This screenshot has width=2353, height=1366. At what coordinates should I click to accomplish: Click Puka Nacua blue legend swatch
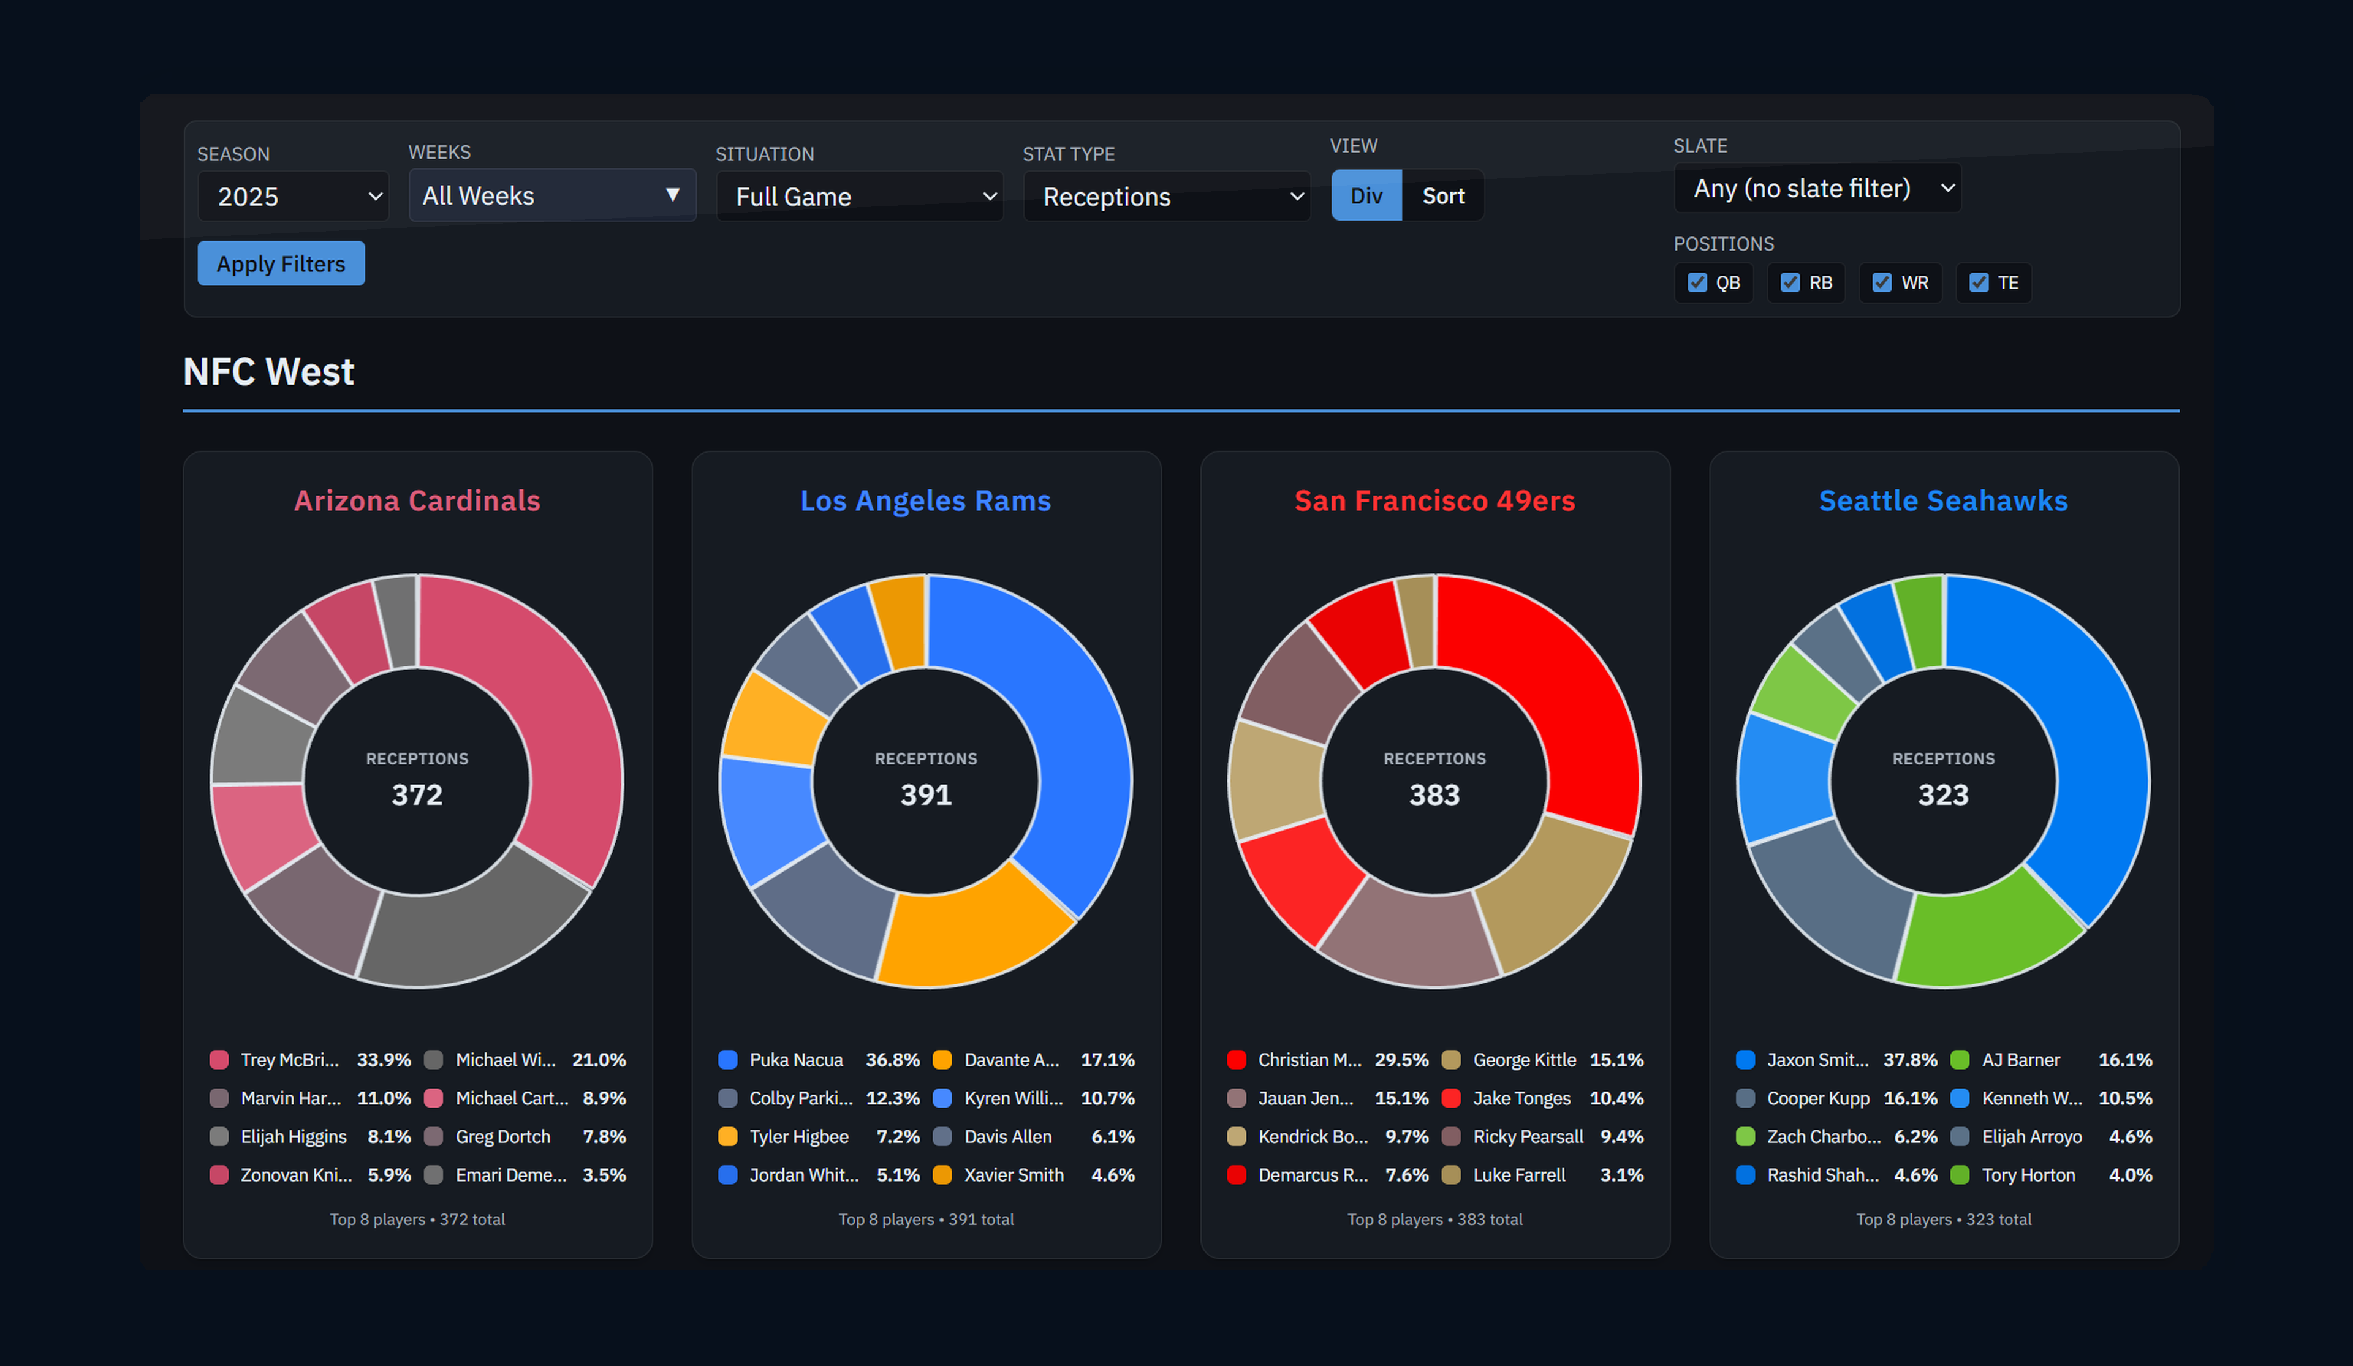(729, 1060)
